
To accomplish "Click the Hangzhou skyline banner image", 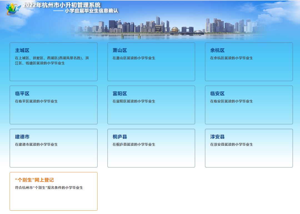I will 167,27.
